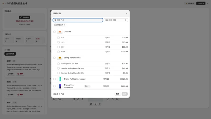
Task: Tick the $50 variant checkbox
Action: 58,47
